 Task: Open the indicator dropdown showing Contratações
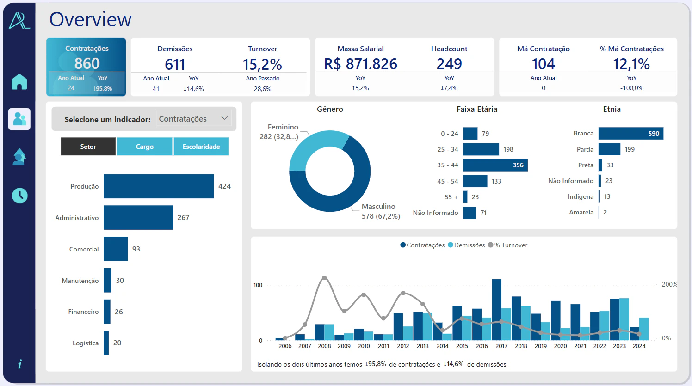194,119
